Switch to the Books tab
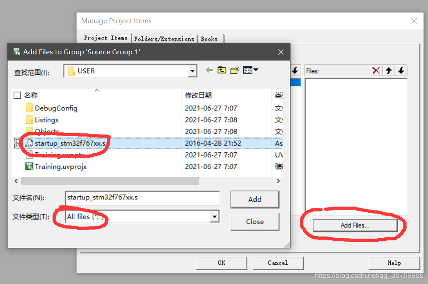The image size is (428, 284). [x=210, y=39]
